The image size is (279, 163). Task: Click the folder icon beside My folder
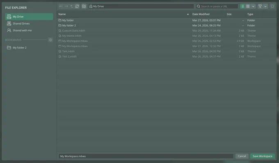[x=60, y=20]
